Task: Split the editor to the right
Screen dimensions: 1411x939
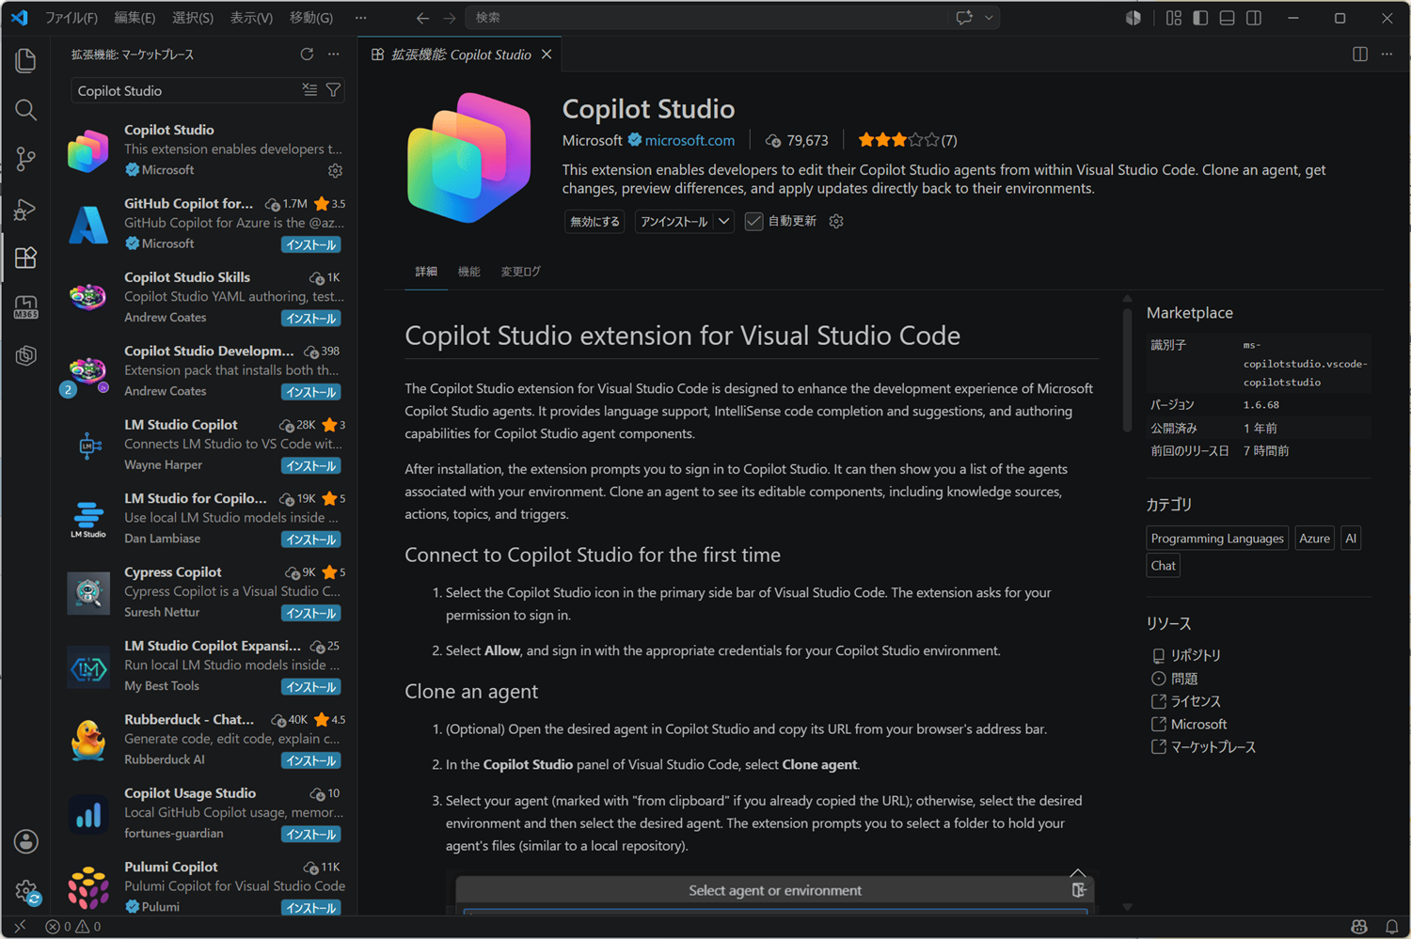Action: point(1360,55)
